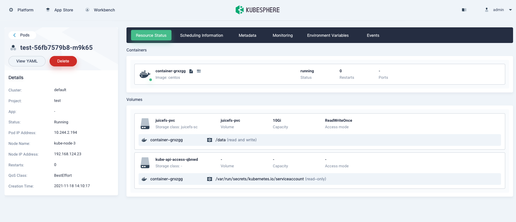
Task: Open logs icon for container-grxzgg
Action: tap(191, 71)
